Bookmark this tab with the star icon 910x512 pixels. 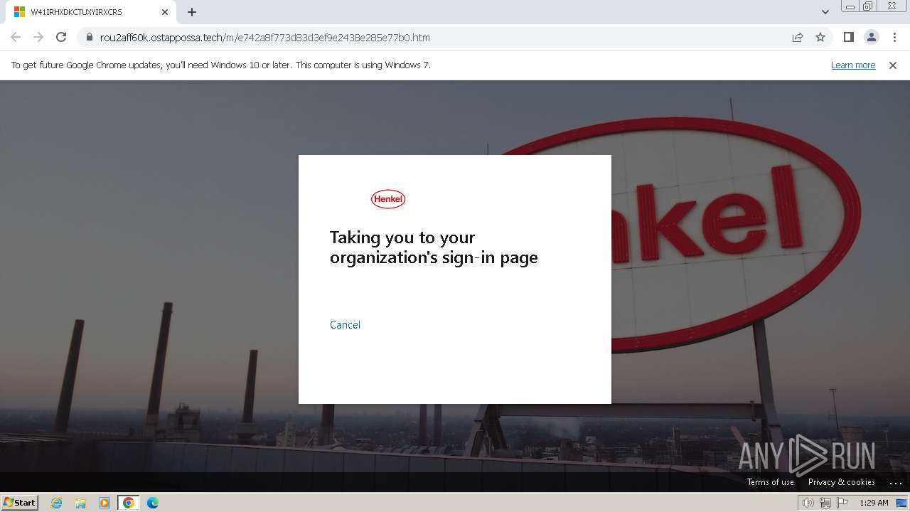820,38
